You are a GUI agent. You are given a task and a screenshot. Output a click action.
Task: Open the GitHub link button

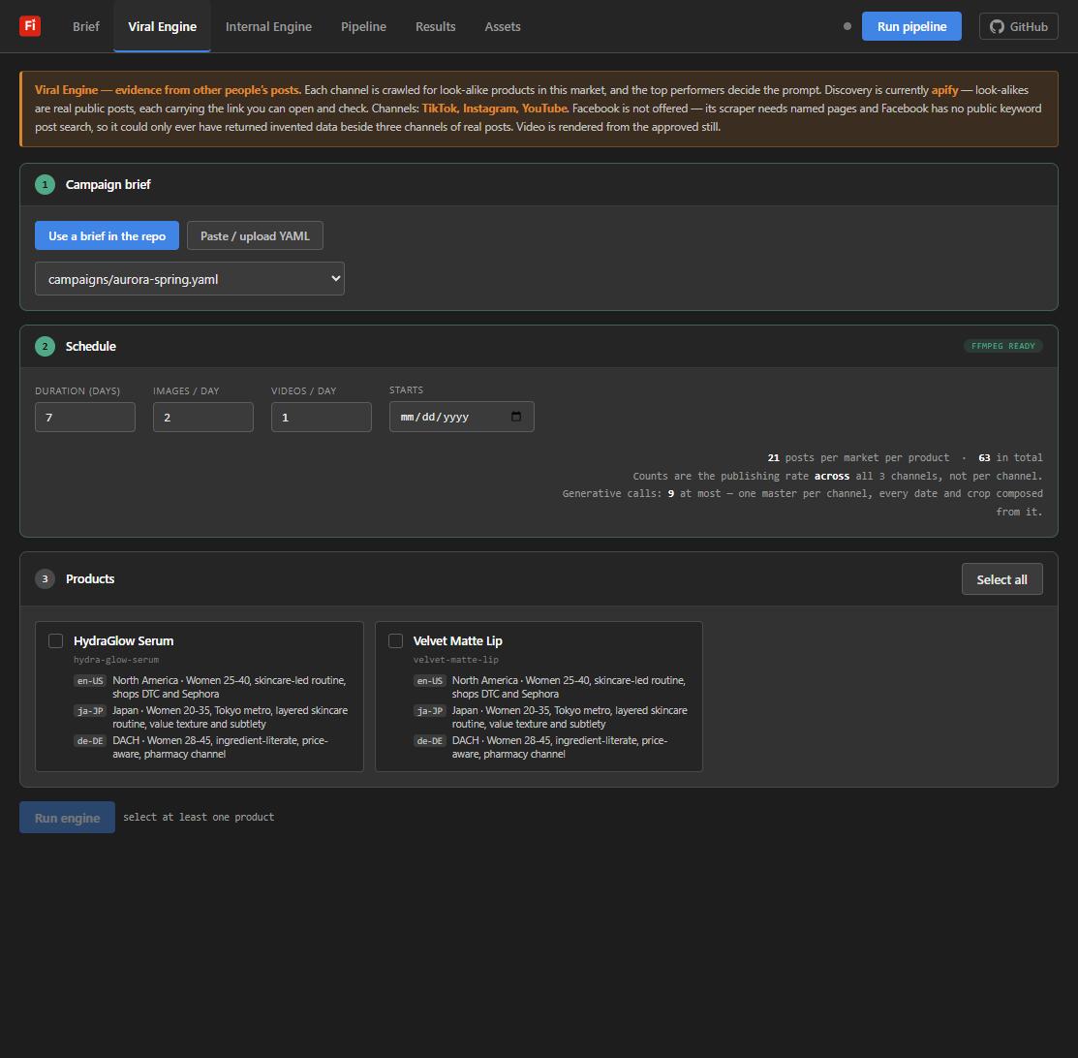tap(1018, 26)
